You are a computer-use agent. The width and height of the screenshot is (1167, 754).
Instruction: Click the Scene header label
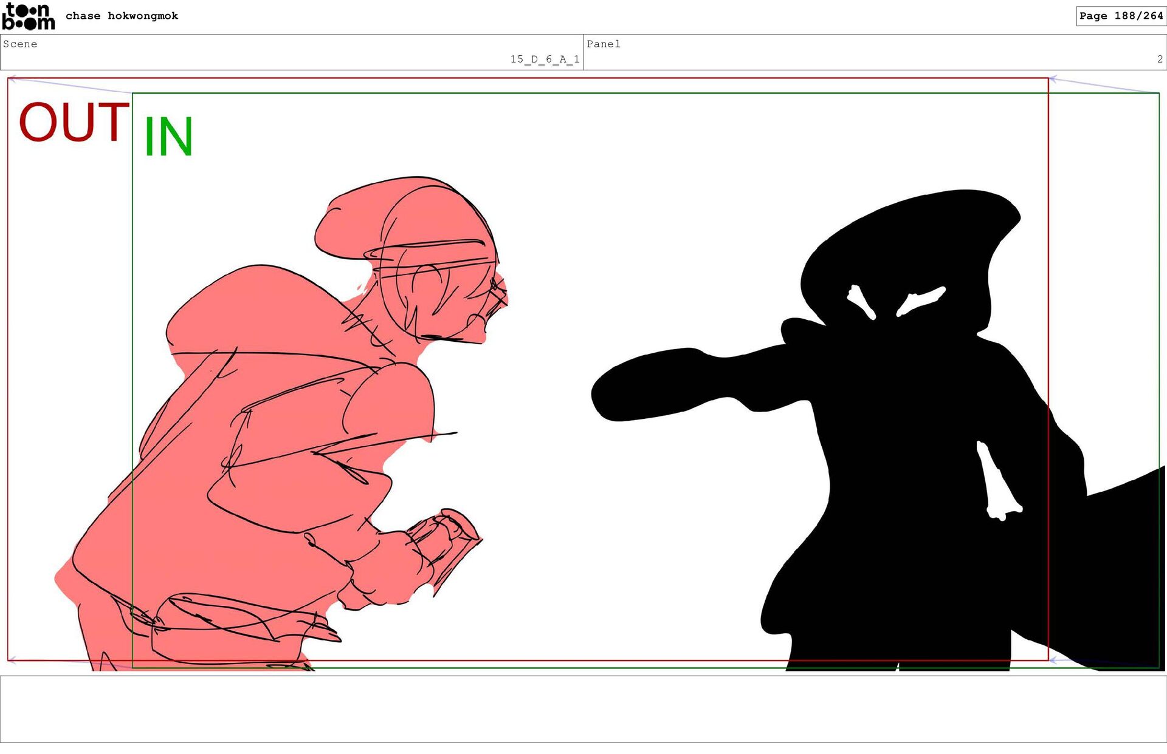pos(20,44)
